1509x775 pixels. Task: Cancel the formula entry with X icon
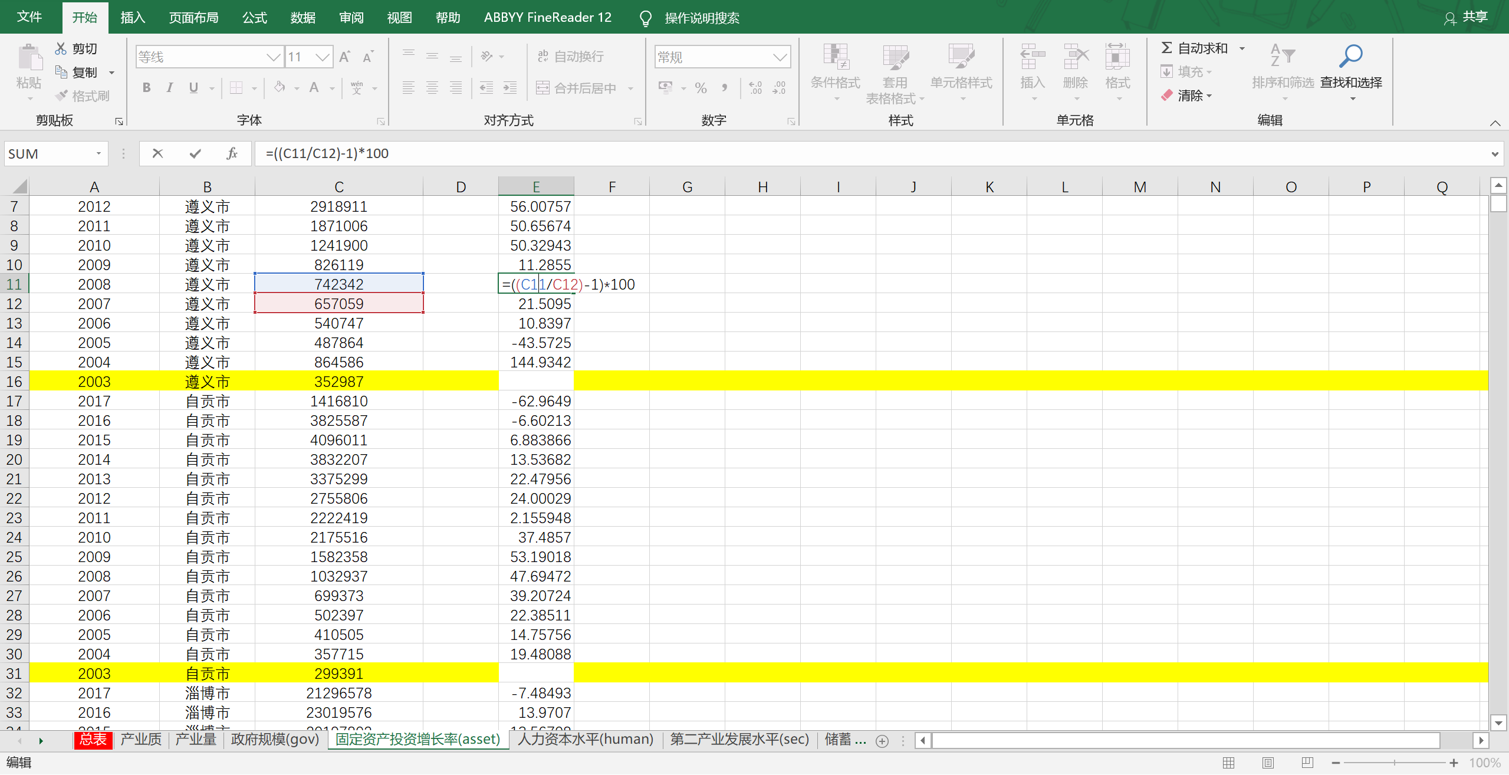(x=157, y=154)
